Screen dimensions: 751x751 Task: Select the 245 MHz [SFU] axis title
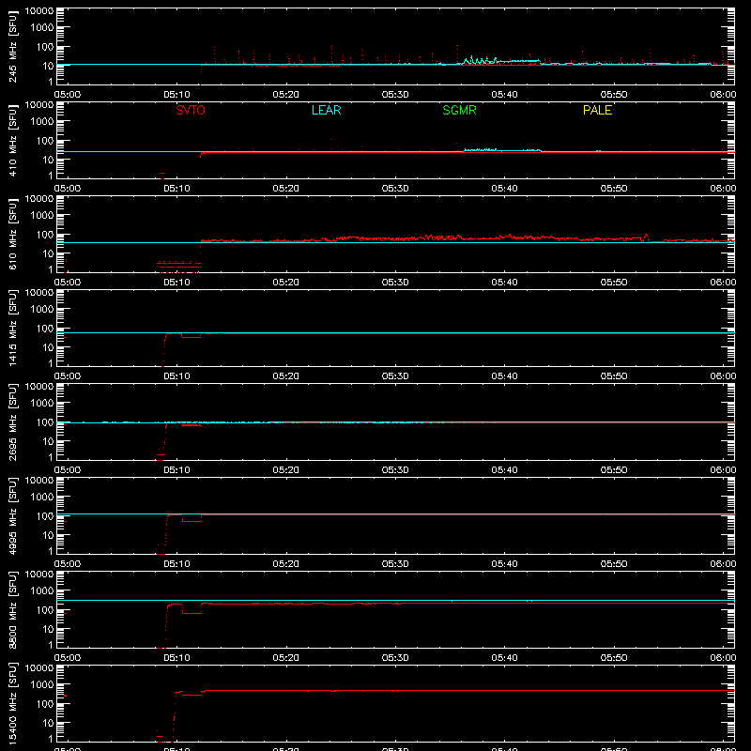(12, 46)
